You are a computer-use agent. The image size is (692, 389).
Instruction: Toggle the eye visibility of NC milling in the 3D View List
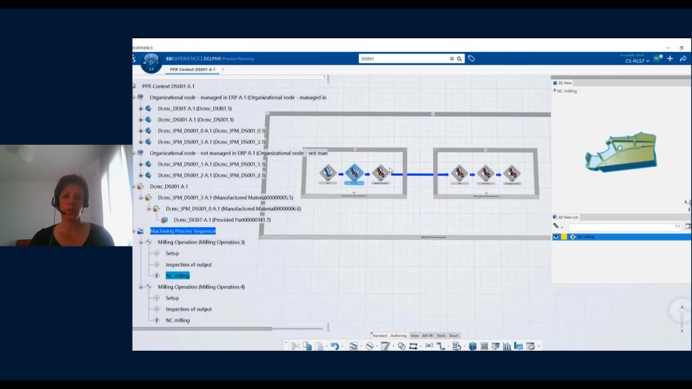tap(556, 237)
